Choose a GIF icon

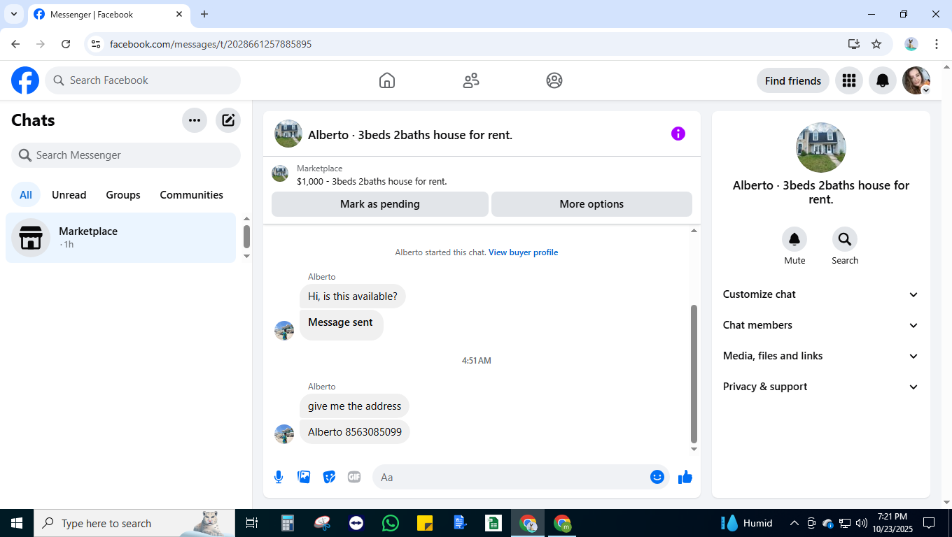[354, 477]
